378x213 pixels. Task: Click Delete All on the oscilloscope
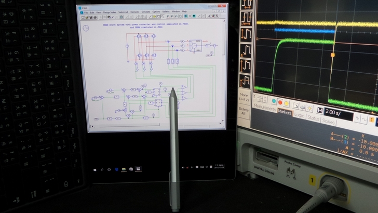click(x=243, y=111)
